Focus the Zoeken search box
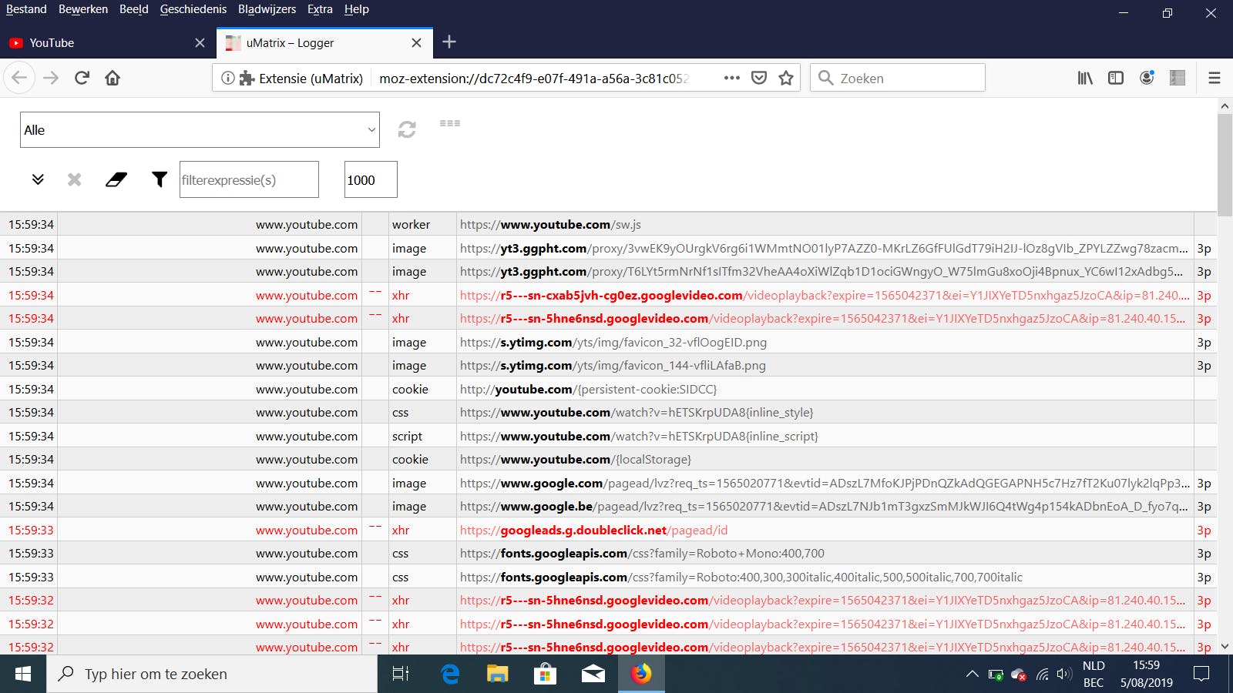The image size is (1233, 693). tap(898, 78)
